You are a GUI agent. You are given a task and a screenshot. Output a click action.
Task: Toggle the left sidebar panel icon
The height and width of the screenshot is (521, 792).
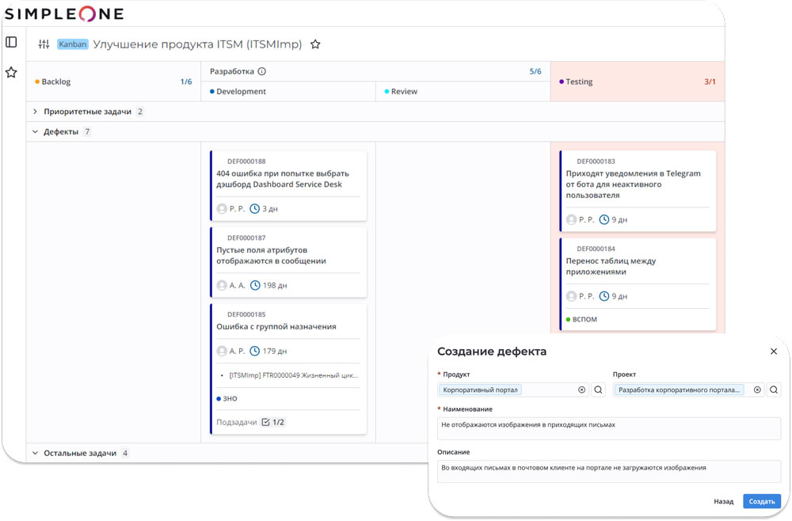11,41
